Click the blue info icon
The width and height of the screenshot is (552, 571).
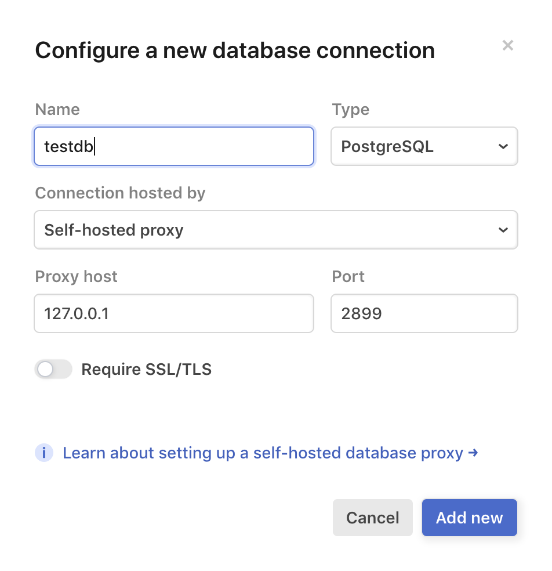click(44, 453)
